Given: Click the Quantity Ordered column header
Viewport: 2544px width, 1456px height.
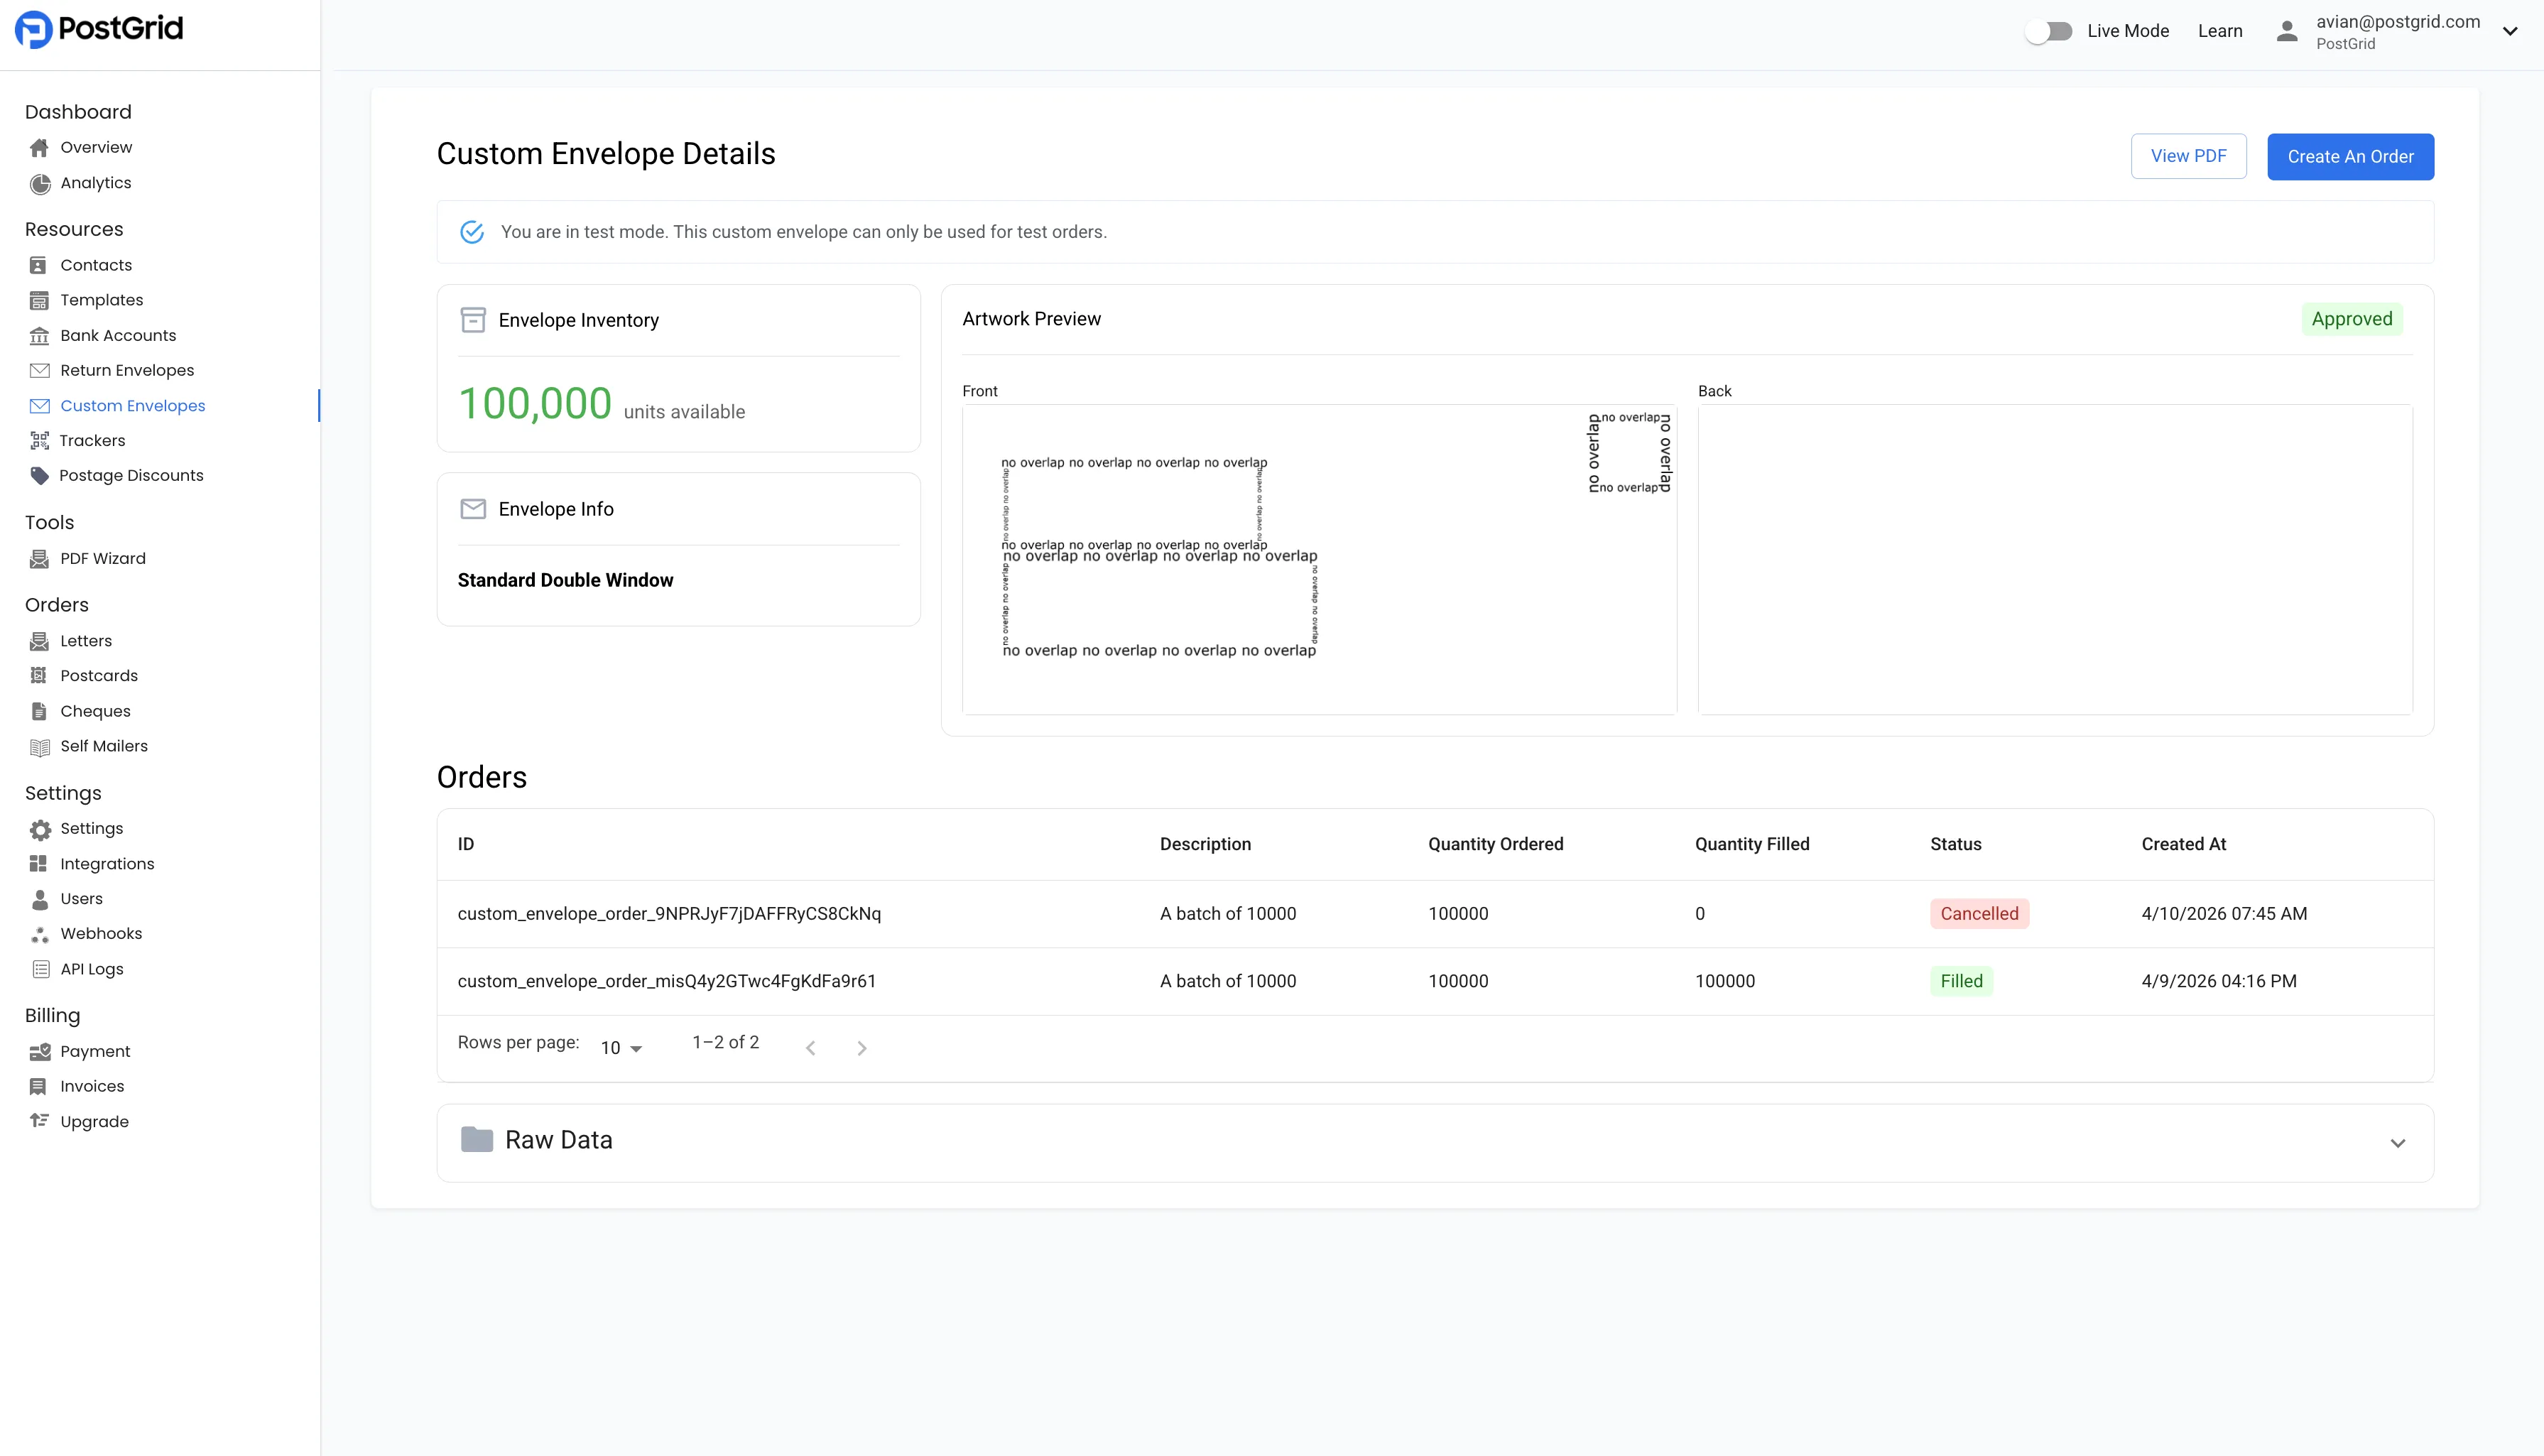Looking at the screenshot, I should pyautogui.click(x=1495, y=844).
